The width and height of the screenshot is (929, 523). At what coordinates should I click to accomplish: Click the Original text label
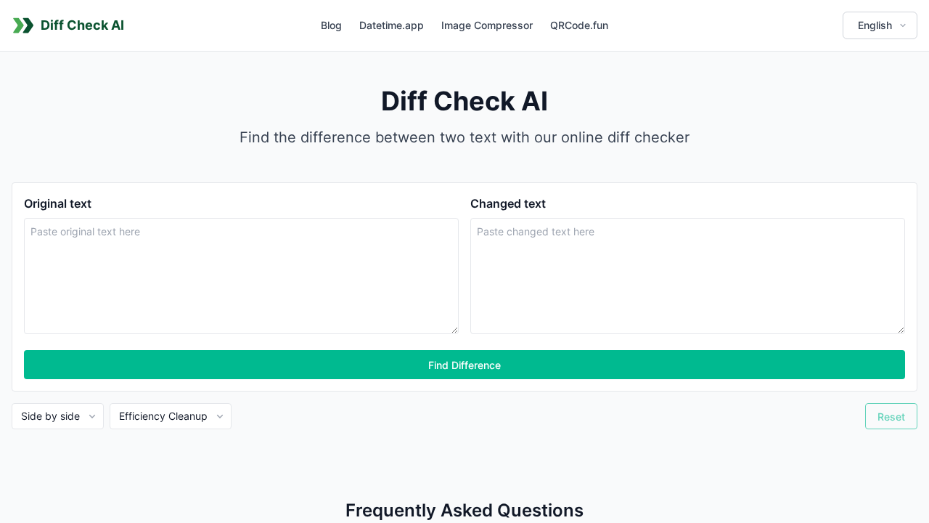[57, 204]
